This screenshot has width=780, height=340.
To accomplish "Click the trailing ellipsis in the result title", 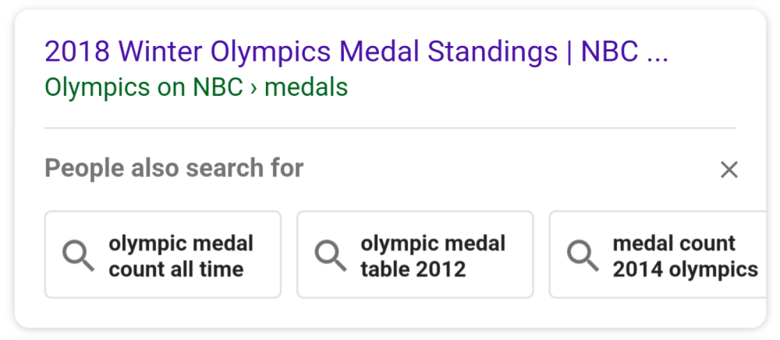I will (x=658, y=51).
